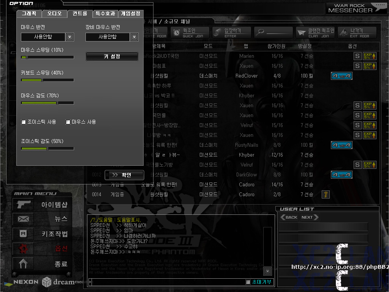The image size is (389, 292).
Task: Click the red 옵션 gear icon
Action: click(23, 249)
